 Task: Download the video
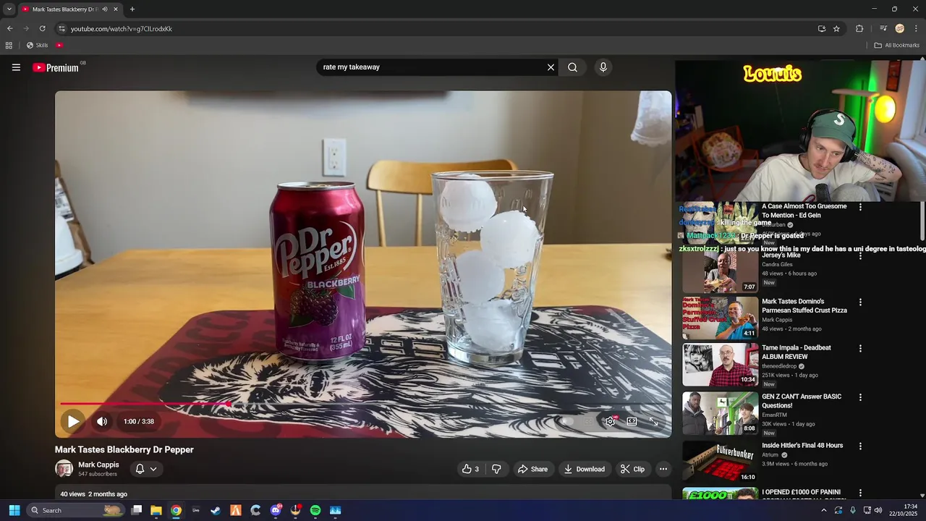pyautogui.click(x=585, y=469)
